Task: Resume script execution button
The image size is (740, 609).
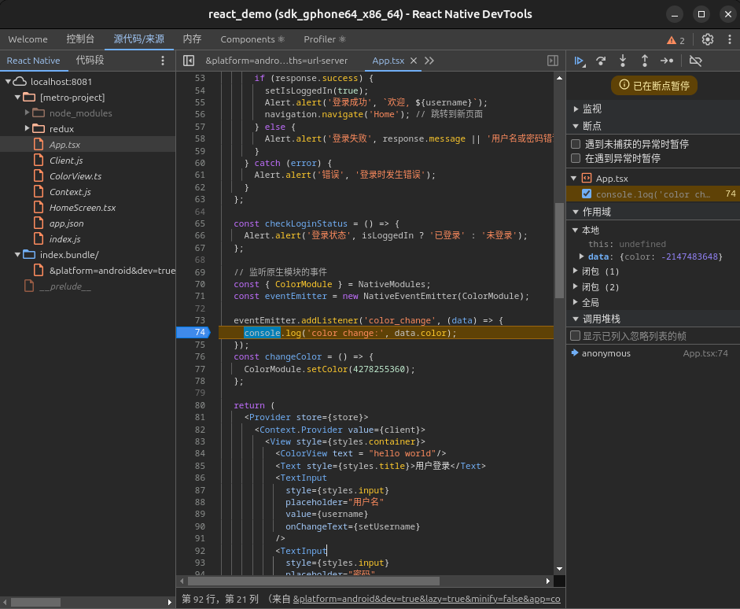Action: coord(579,61)
